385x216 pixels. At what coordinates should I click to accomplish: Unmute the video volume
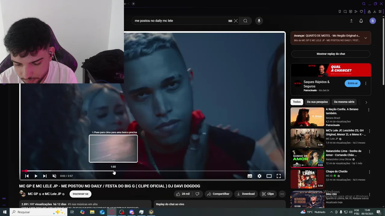pos(54,176)
